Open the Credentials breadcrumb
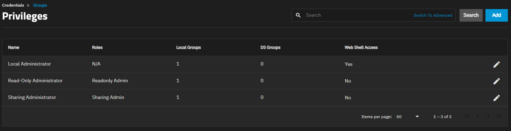This screenshot has height=131, width=511. pyautogui.click(x=13, y=5)
